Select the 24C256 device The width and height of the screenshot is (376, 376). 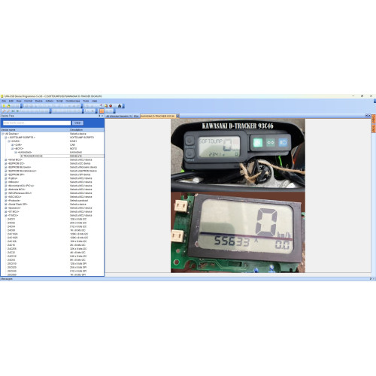coord(12,249)
